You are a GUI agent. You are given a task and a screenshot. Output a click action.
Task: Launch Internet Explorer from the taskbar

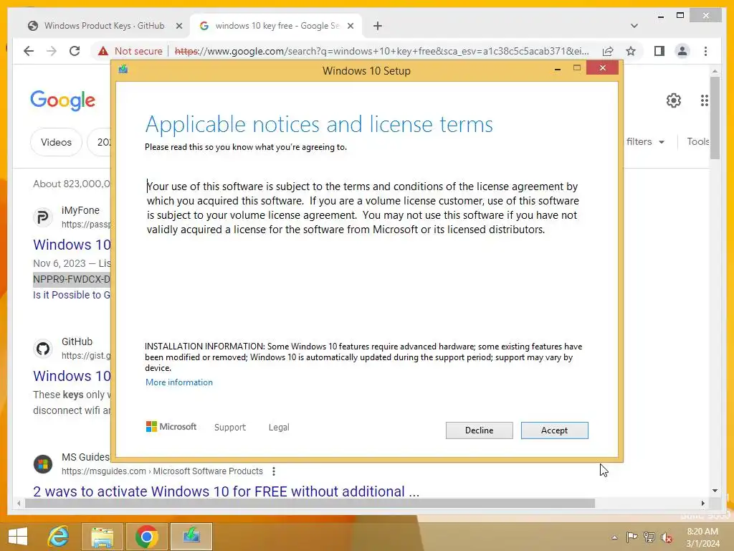coord(59,537)
